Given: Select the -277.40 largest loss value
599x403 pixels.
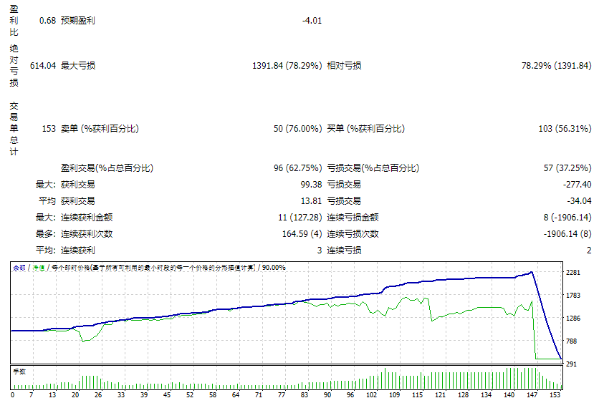Looking at the screenshot, I should 575,185.
